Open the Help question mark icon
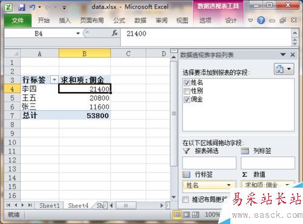The height and width of the screenshot is (224, 303). (x=261, y=21)
